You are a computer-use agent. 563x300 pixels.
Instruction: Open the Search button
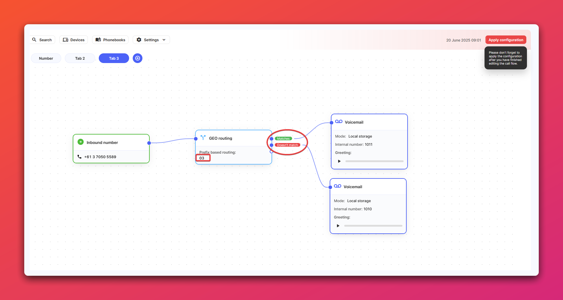pyautogui.click(x=42, y=40)
